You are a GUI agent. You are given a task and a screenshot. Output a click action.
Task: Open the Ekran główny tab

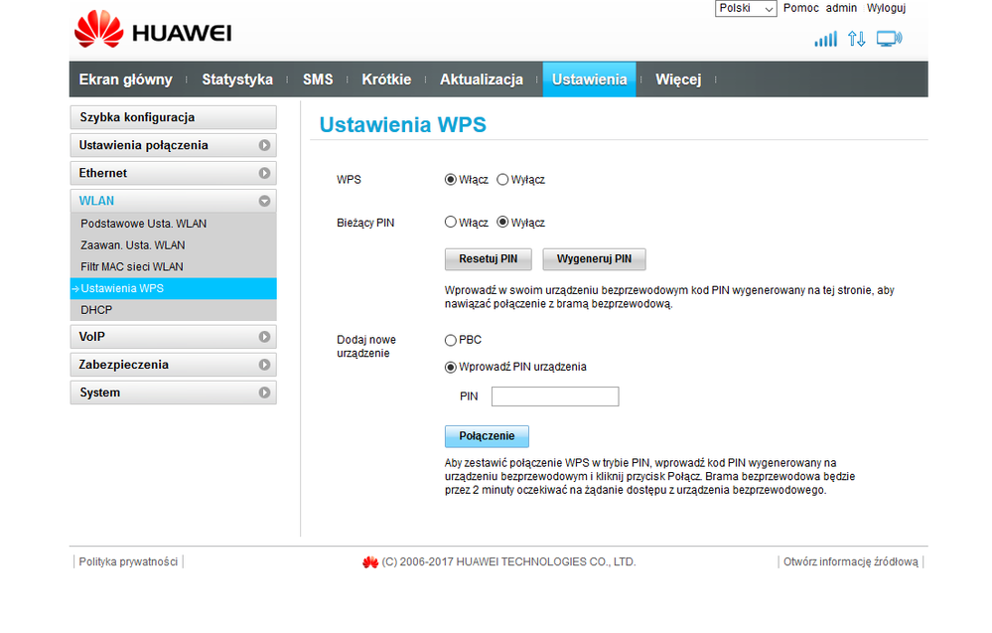125,79
